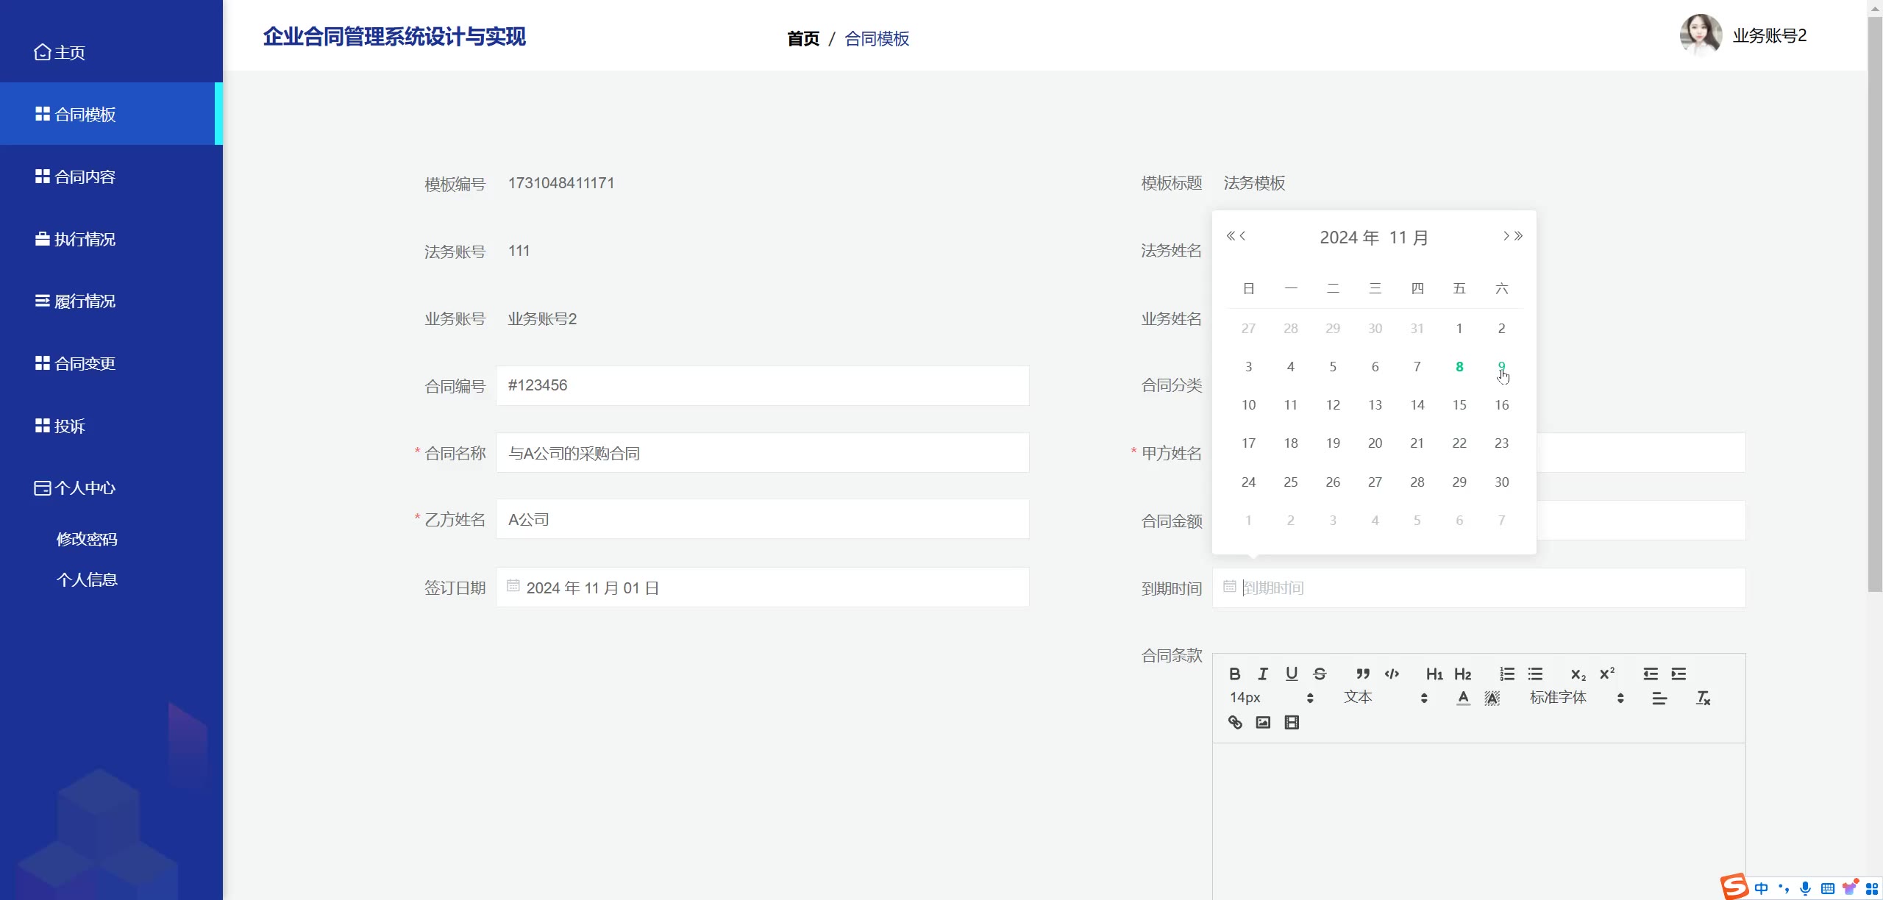
Task: Open 合同内容 in the sidebar menu
Action: [x=85, y=176]
